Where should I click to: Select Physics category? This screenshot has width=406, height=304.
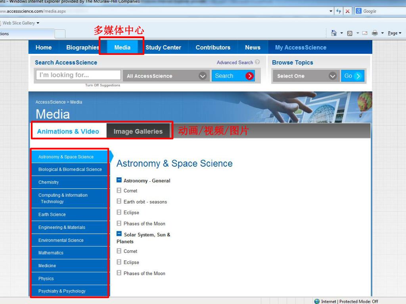[70, 279]
